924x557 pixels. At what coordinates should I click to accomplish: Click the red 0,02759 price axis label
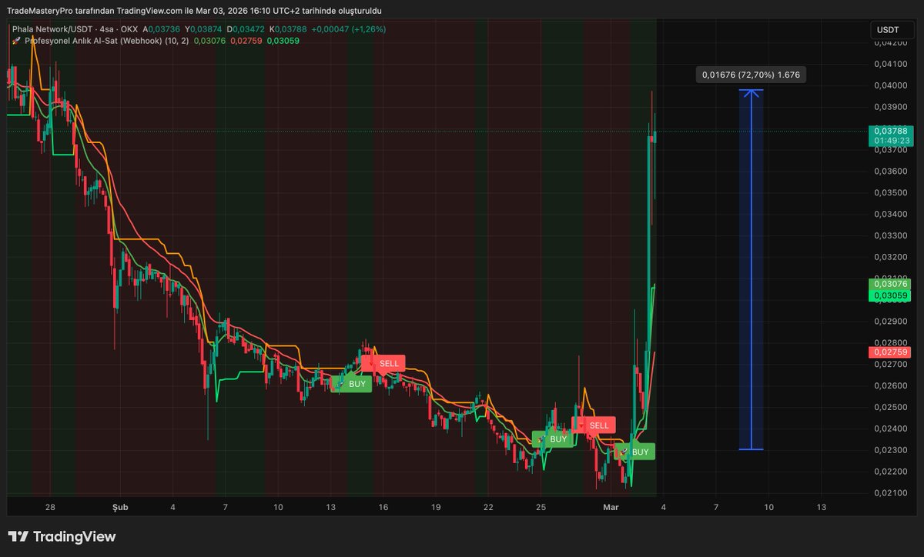point(891,352)
